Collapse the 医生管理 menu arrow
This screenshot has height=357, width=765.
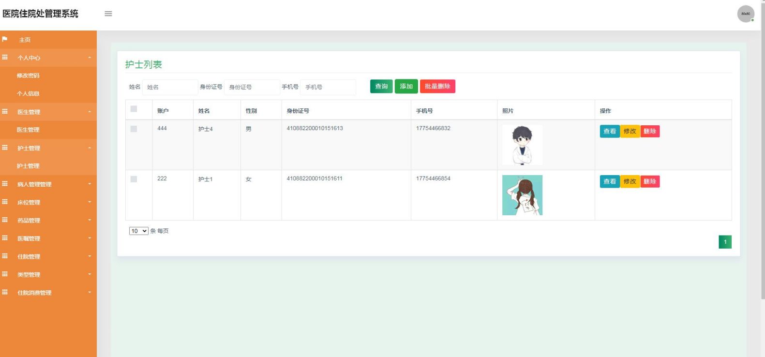(90, 112)
